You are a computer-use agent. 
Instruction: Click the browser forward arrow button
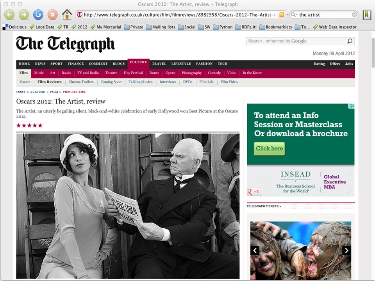click(x=24, y=15)
